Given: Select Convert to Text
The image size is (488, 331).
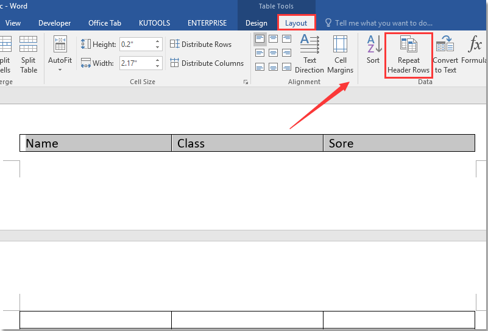Looking at the screenshot, I should [445, 54].
